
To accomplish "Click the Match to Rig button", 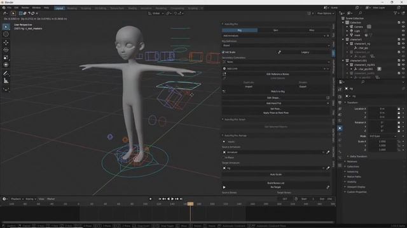I will (278, 91).
